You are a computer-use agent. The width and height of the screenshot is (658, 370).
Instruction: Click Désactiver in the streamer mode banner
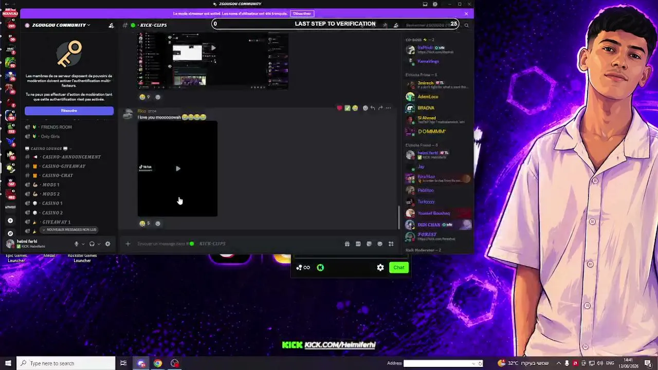point(302,14)
